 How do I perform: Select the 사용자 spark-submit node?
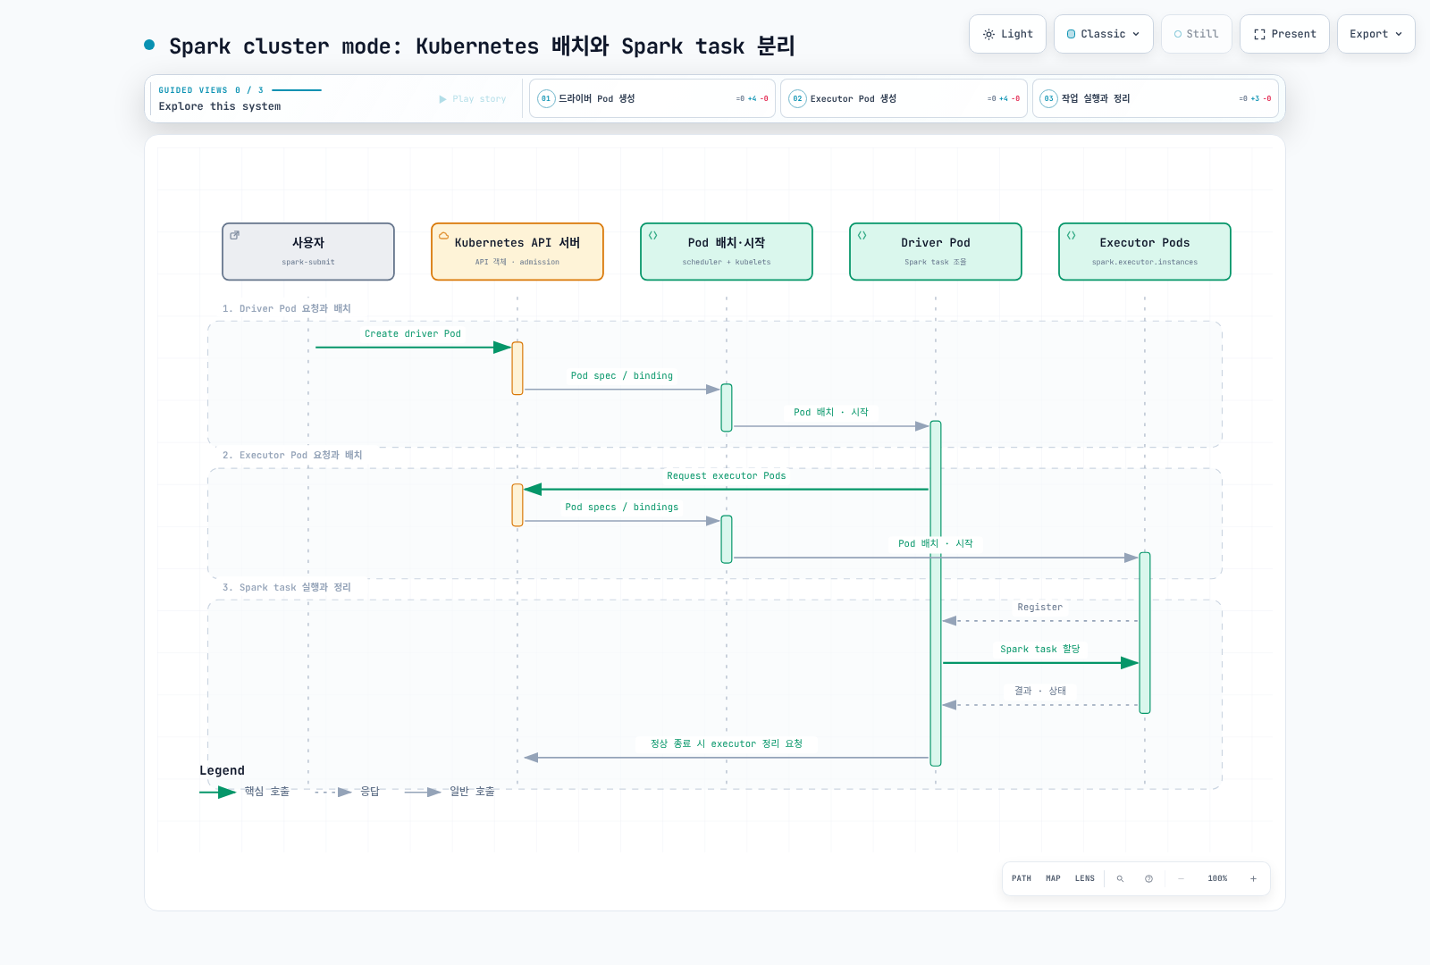point(308,252)
